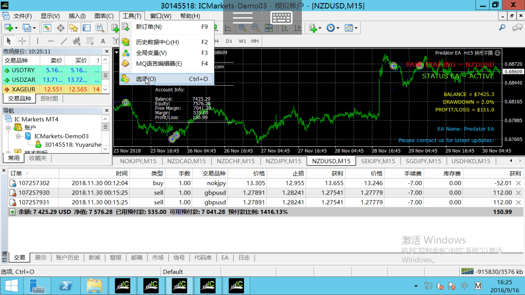Switch to the MN timeframe
Screen dimensions: 525x295
tap(255, 41)
